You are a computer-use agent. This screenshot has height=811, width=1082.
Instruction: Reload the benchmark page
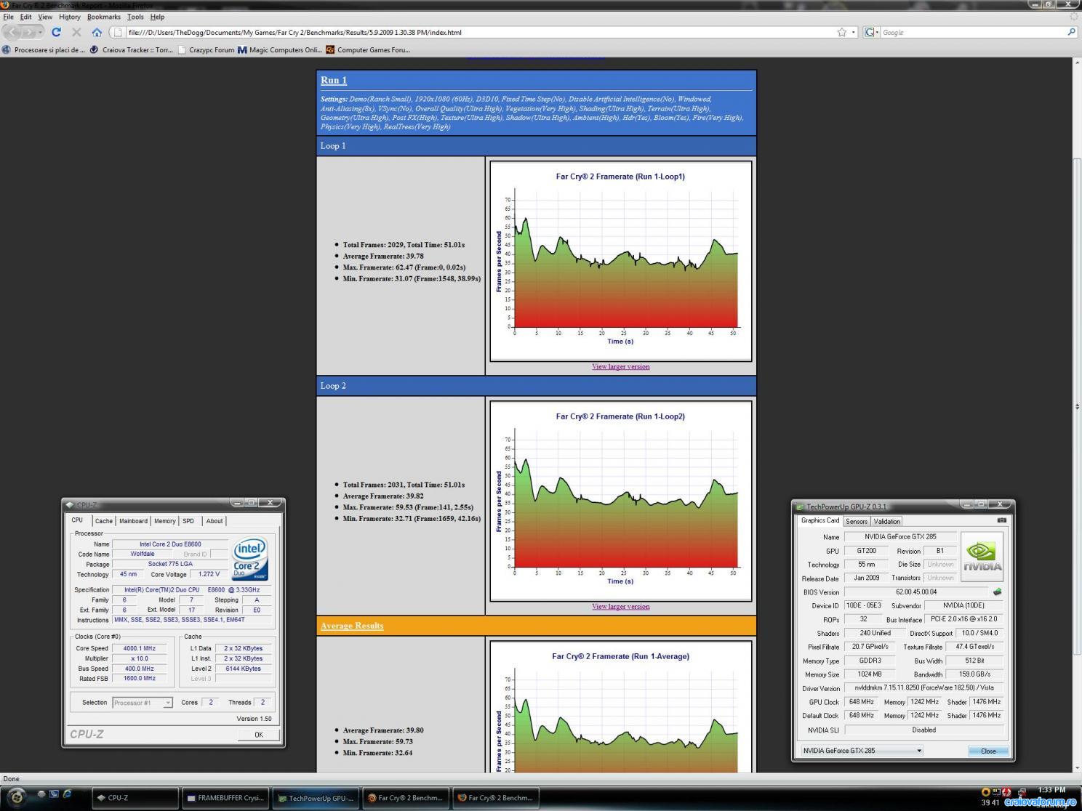56,32
